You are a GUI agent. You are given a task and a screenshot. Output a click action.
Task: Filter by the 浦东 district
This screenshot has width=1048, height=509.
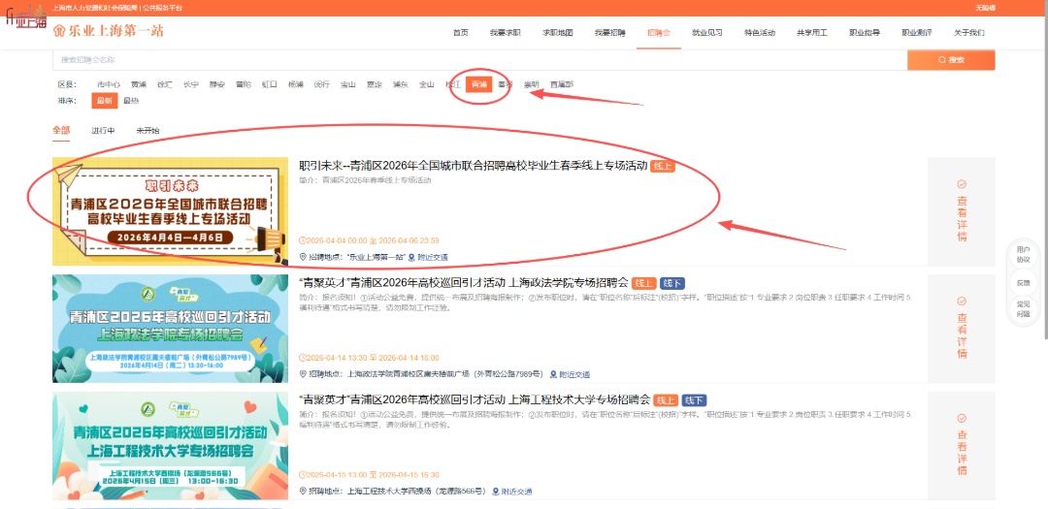[400, 84]
